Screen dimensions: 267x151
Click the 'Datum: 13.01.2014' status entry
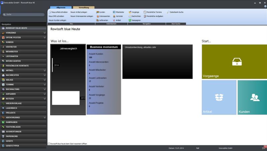[176, 148]
